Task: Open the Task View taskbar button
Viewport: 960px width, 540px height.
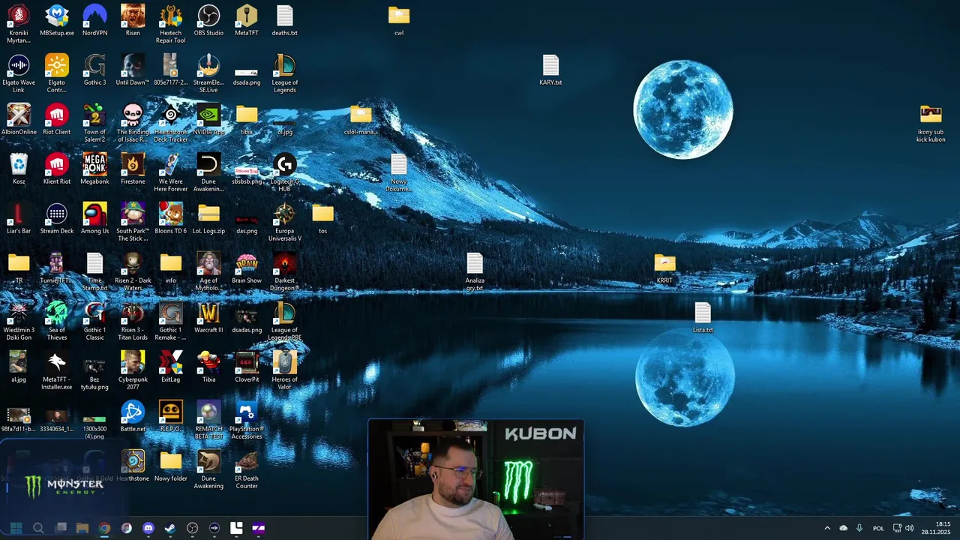Action: (61, 528)
